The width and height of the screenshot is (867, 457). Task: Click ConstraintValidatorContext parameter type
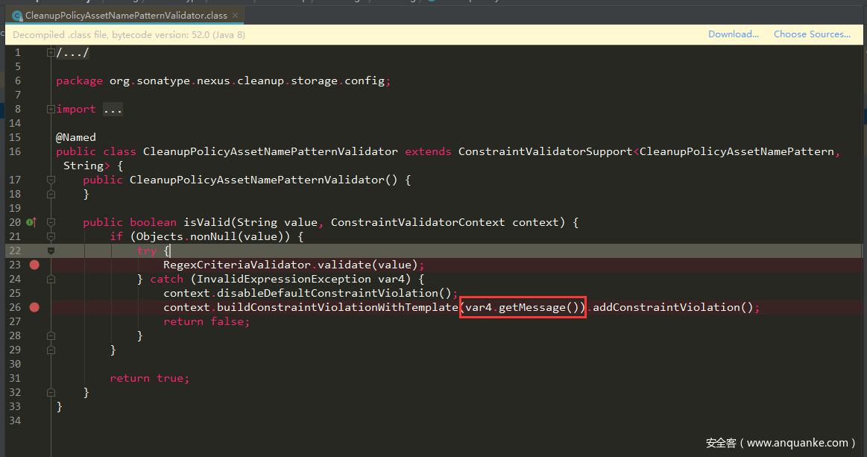[417, 222]
